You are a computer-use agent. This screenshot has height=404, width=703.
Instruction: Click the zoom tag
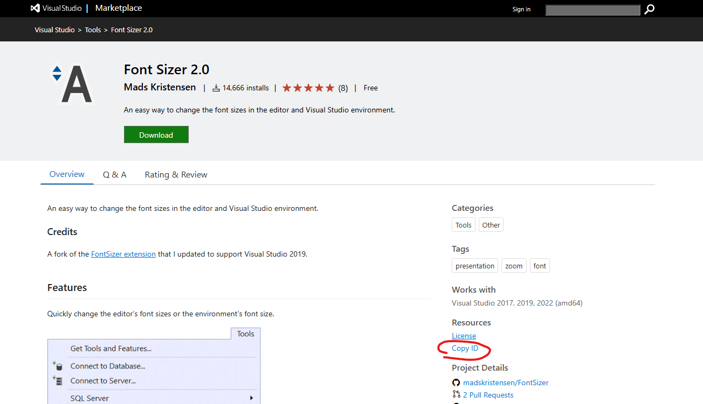(x=514, y=266)
